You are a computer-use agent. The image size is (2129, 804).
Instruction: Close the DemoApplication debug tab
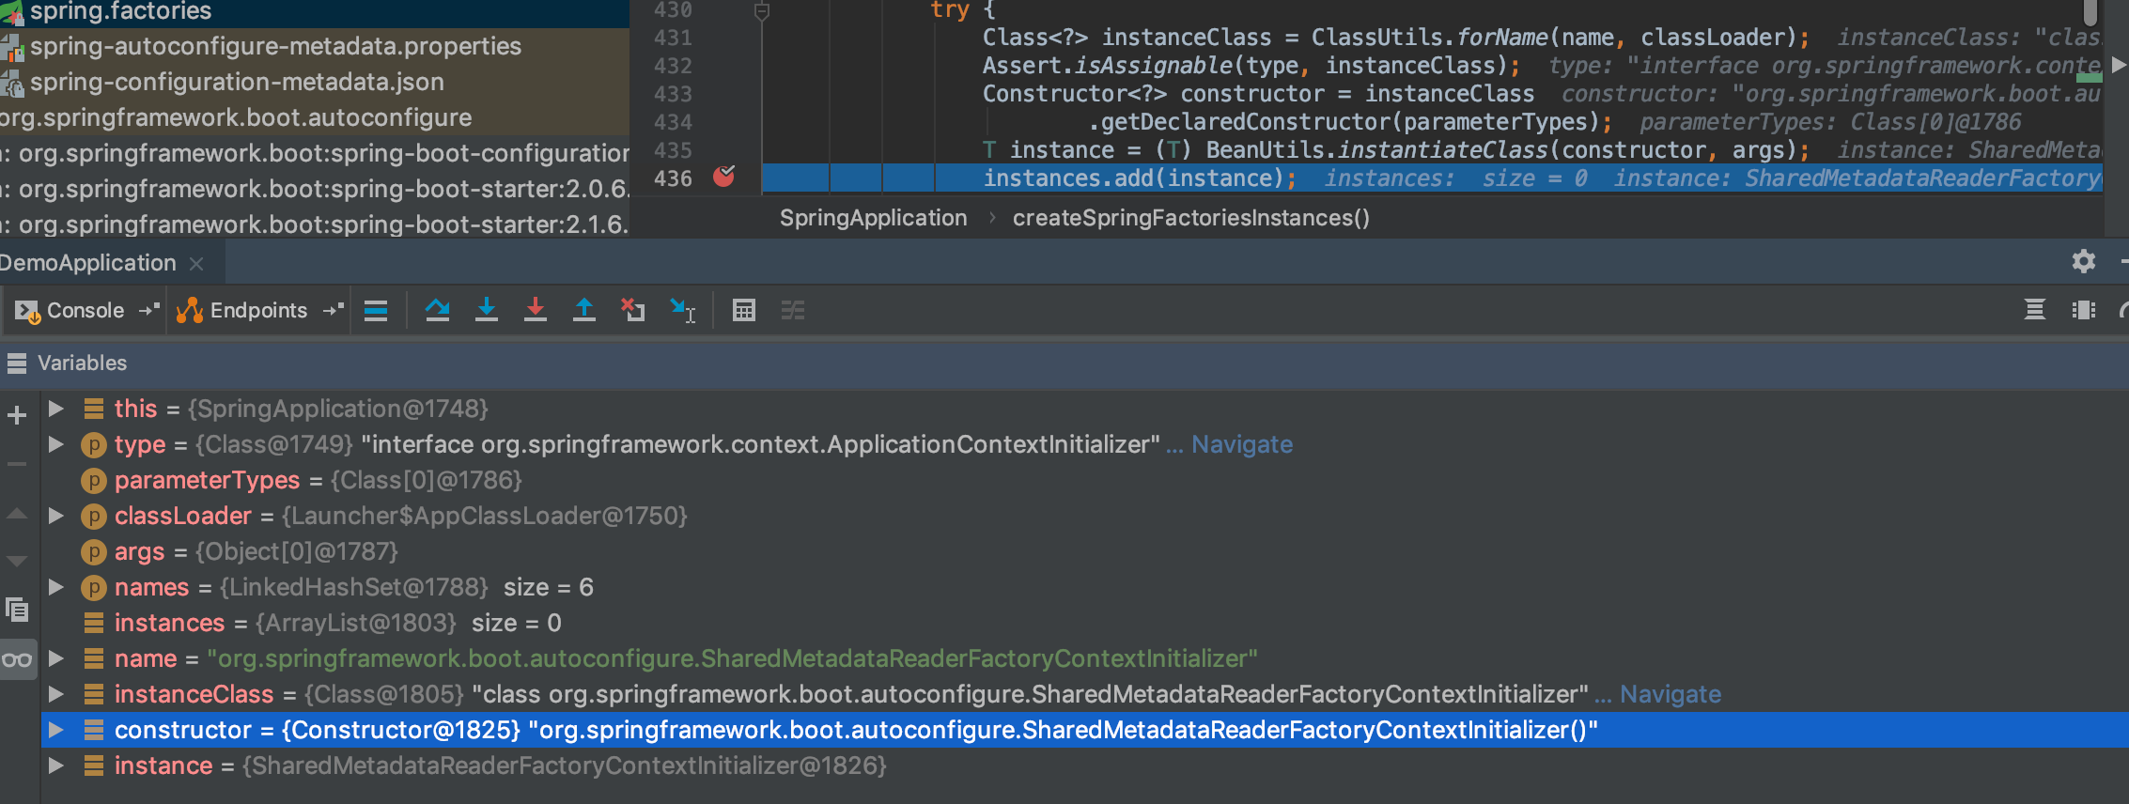tap(196, 264)
